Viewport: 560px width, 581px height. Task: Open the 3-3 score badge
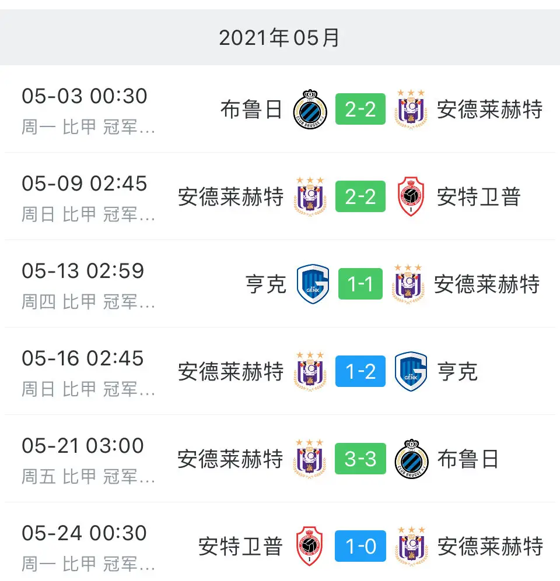click(x=360, y=459)
